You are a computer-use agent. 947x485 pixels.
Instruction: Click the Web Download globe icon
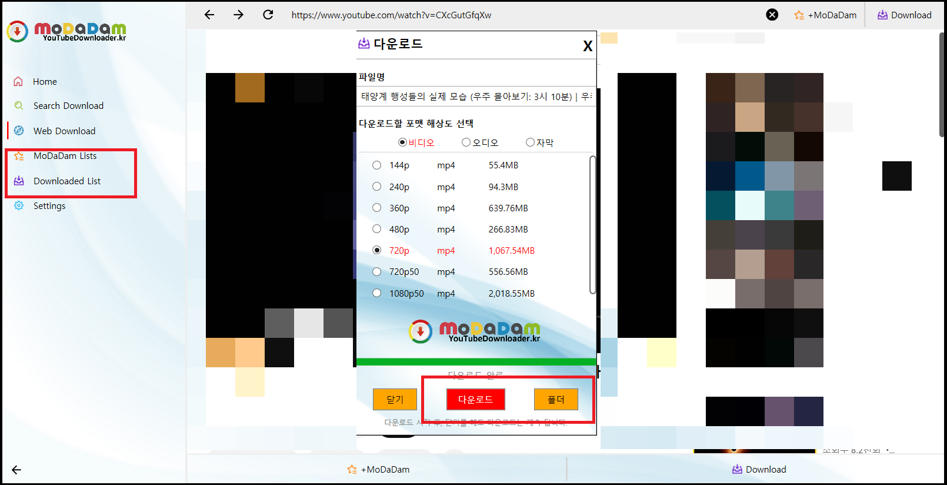click(x=19, y=131)
